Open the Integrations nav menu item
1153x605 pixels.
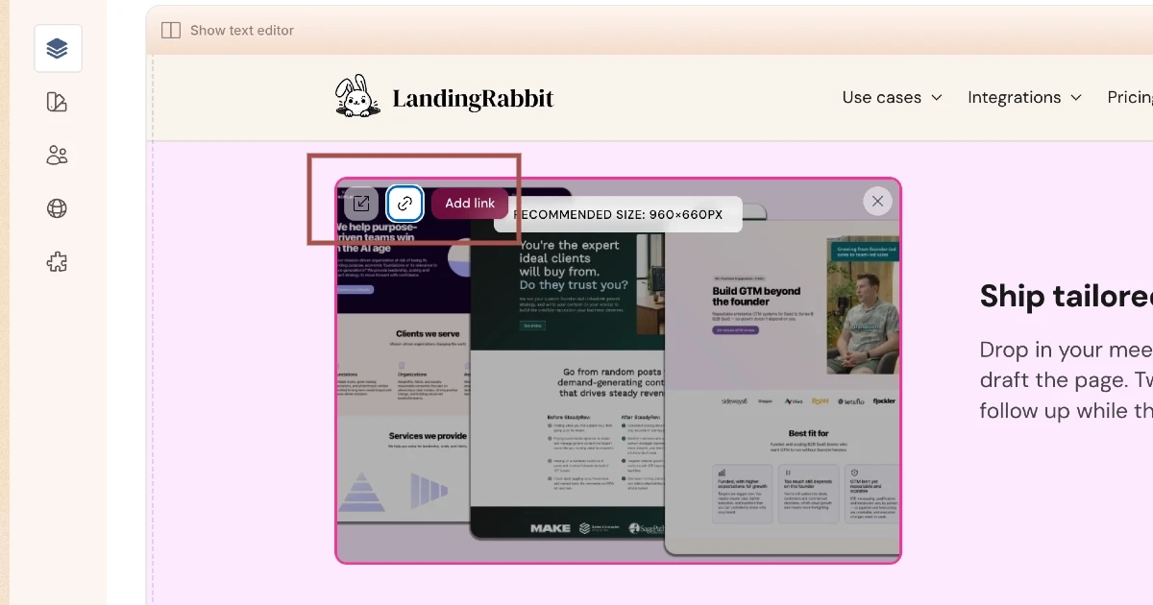pos(1014,98)
